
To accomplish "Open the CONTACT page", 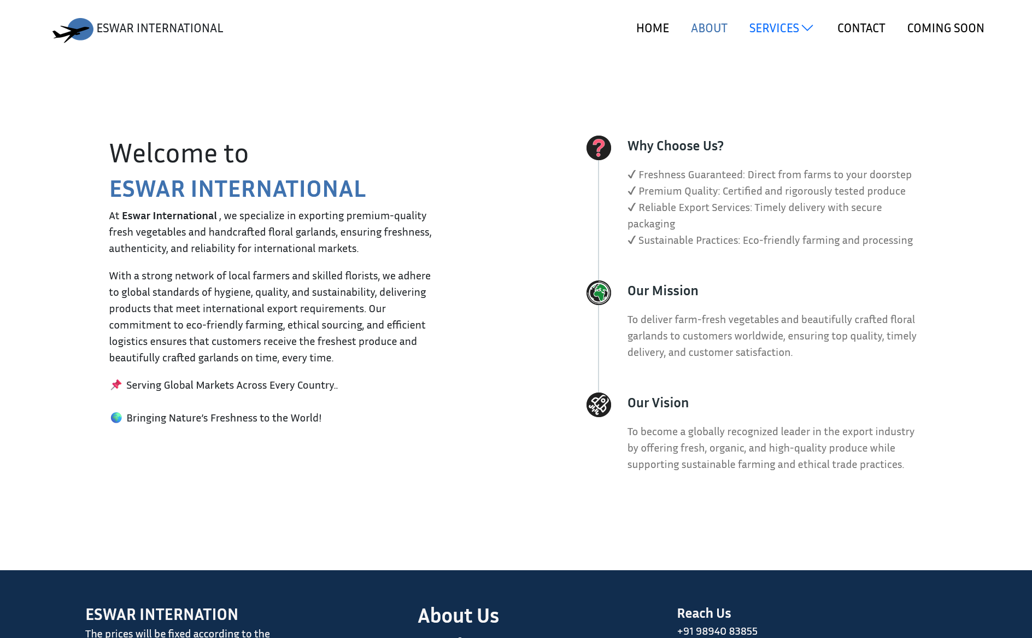I will click(861, 28).
